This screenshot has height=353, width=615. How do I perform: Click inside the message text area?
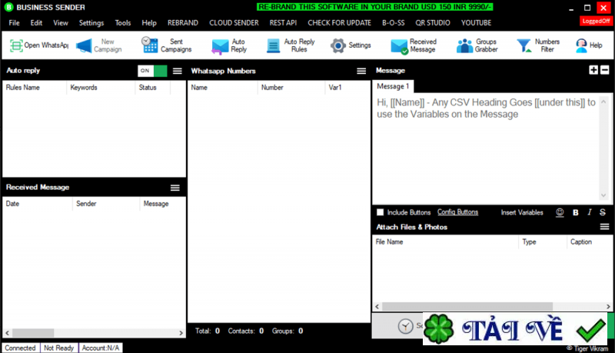486,148
